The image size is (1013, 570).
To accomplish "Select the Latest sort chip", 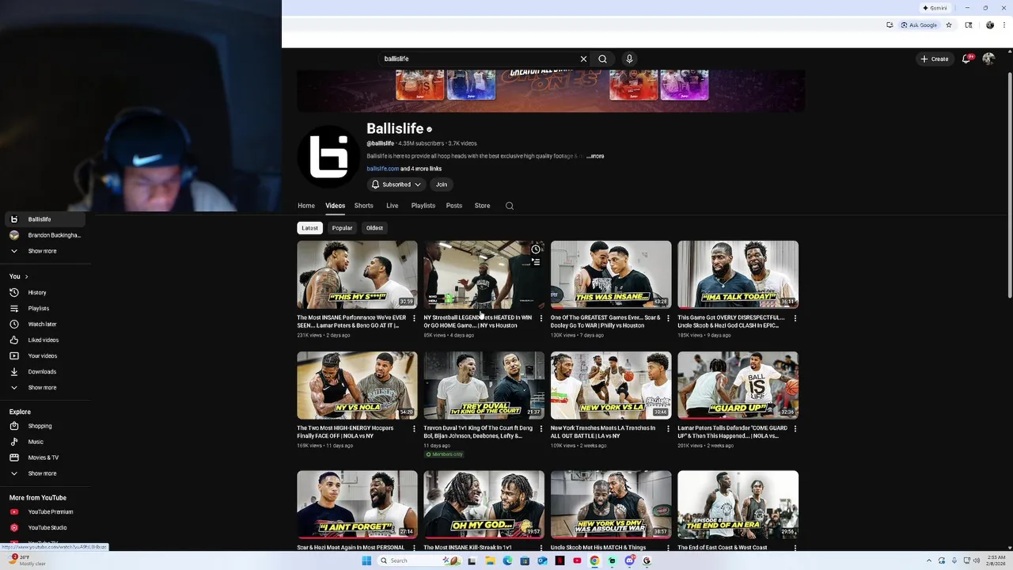I will 309,228.
